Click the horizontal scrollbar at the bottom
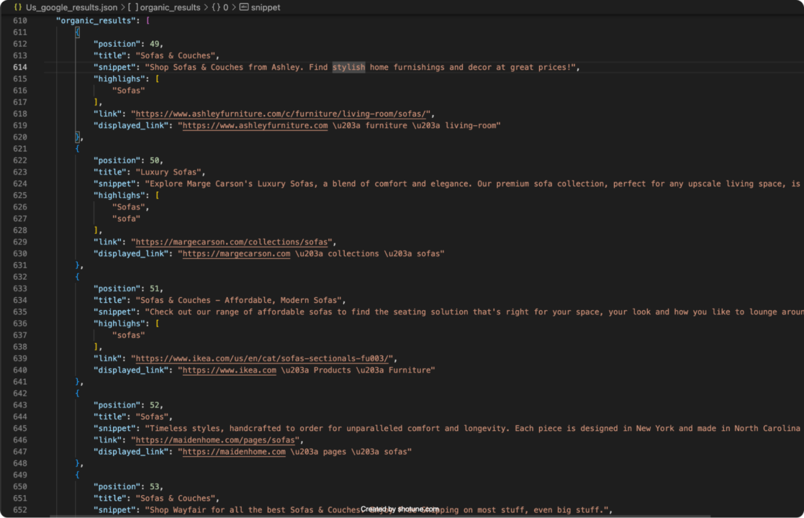This screenshot has width=804, height=518. pyautogui.click(x=380, y=516)
